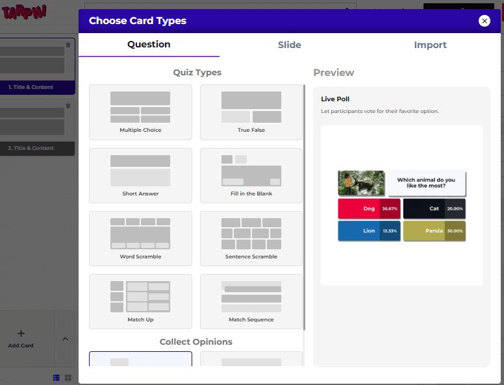Delete slide 1 with trash icon
Viewport: 504px width, 385px height.
(68, 45)
